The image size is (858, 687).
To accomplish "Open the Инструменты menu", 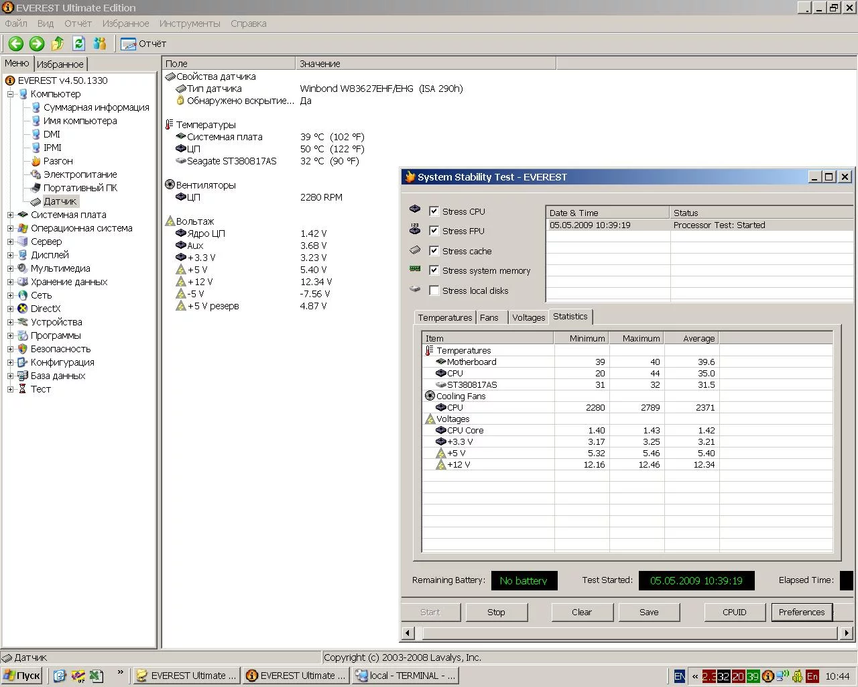I will pyautogui.click(x=190, y=23).
